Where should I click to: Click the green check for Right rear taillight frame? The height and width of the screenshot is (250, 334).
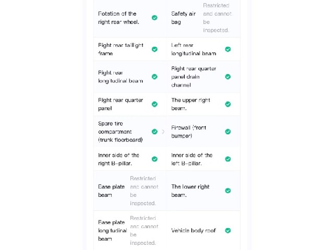click(x=154, y=49)
